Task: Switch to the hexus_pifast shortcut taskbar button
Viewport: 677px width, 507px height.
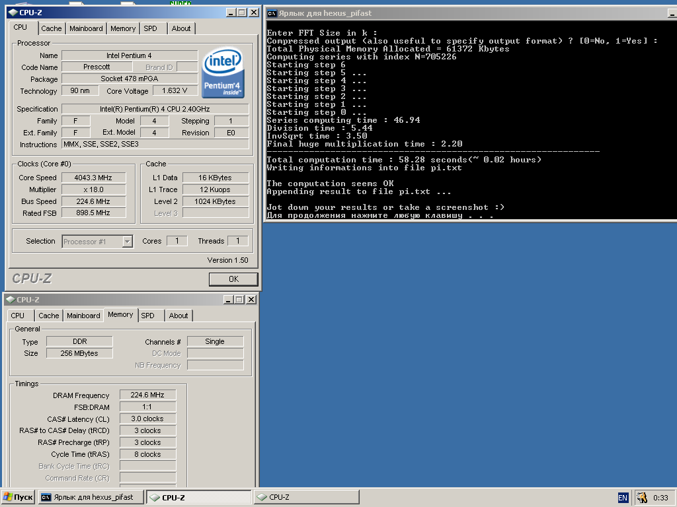Action: [x=91, y=497]
